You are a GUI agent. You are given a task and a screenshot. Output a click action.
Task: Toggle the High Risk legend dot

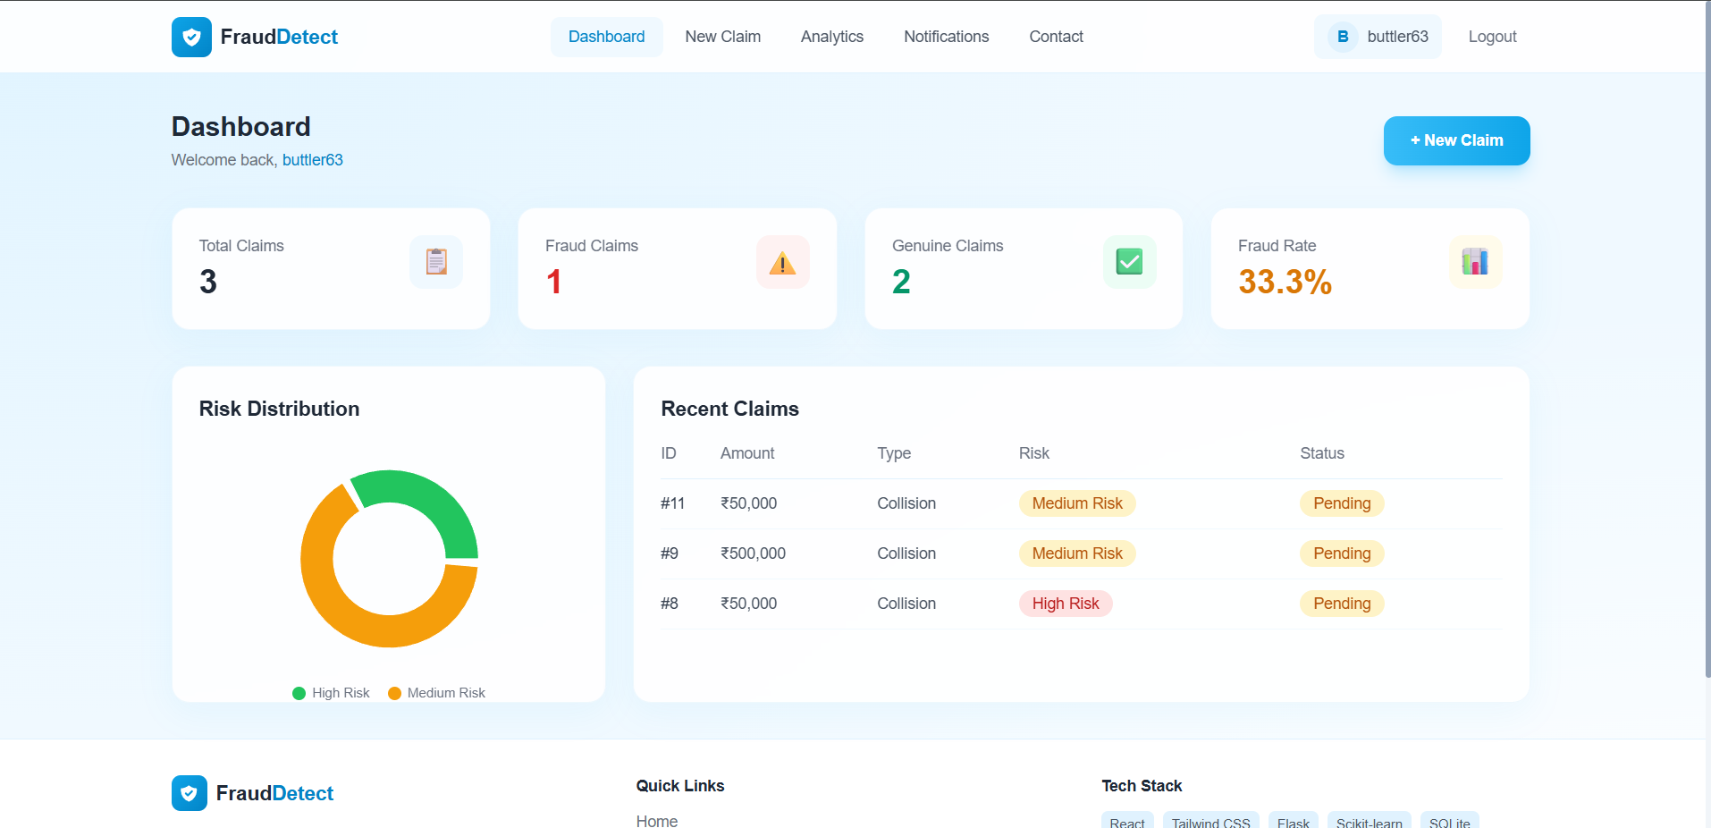(x=299, y=693)
